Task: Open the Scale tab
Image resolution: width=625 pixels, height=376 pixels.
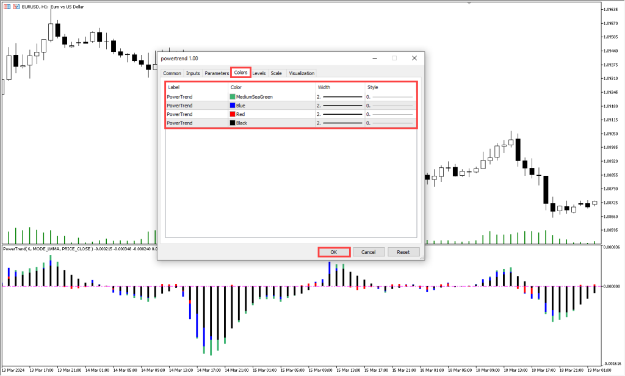Action: (x=276, y=73)
